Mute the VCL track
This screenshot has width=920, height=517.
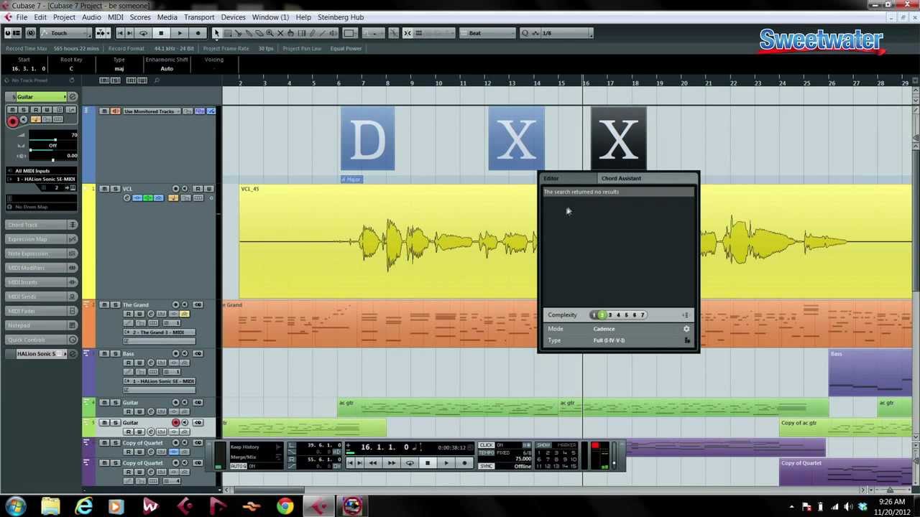[104, 189]
